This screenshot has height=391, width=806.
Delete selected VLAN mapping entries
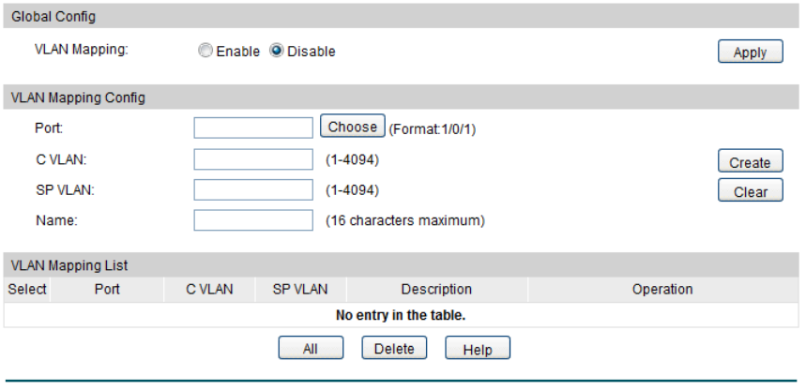394,349
